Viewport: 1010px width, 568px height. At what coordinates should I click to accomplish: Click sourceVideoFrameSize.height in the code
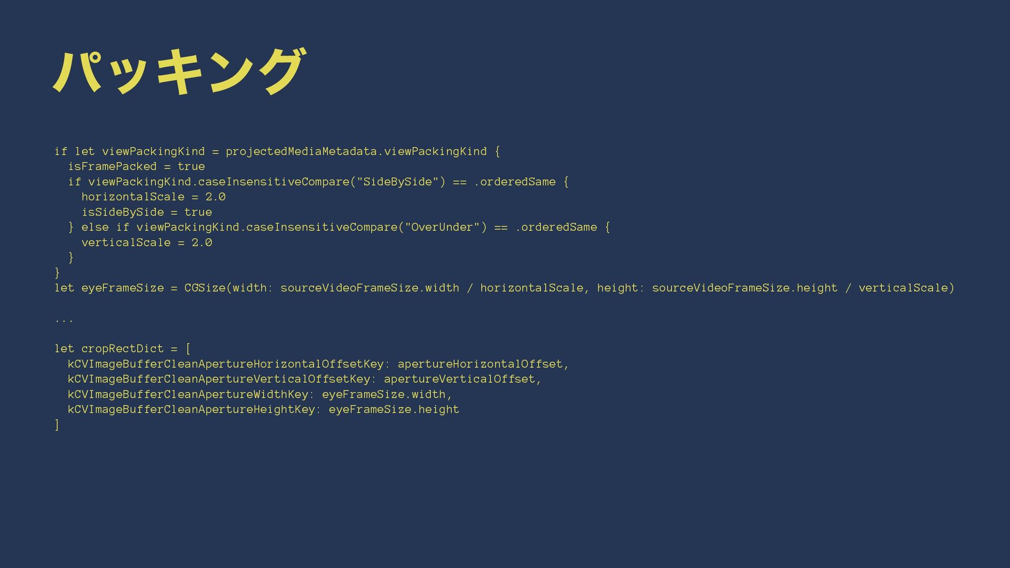(744, 288)
